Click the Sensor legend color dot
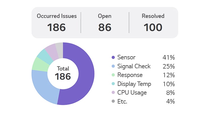 [113, 58]
